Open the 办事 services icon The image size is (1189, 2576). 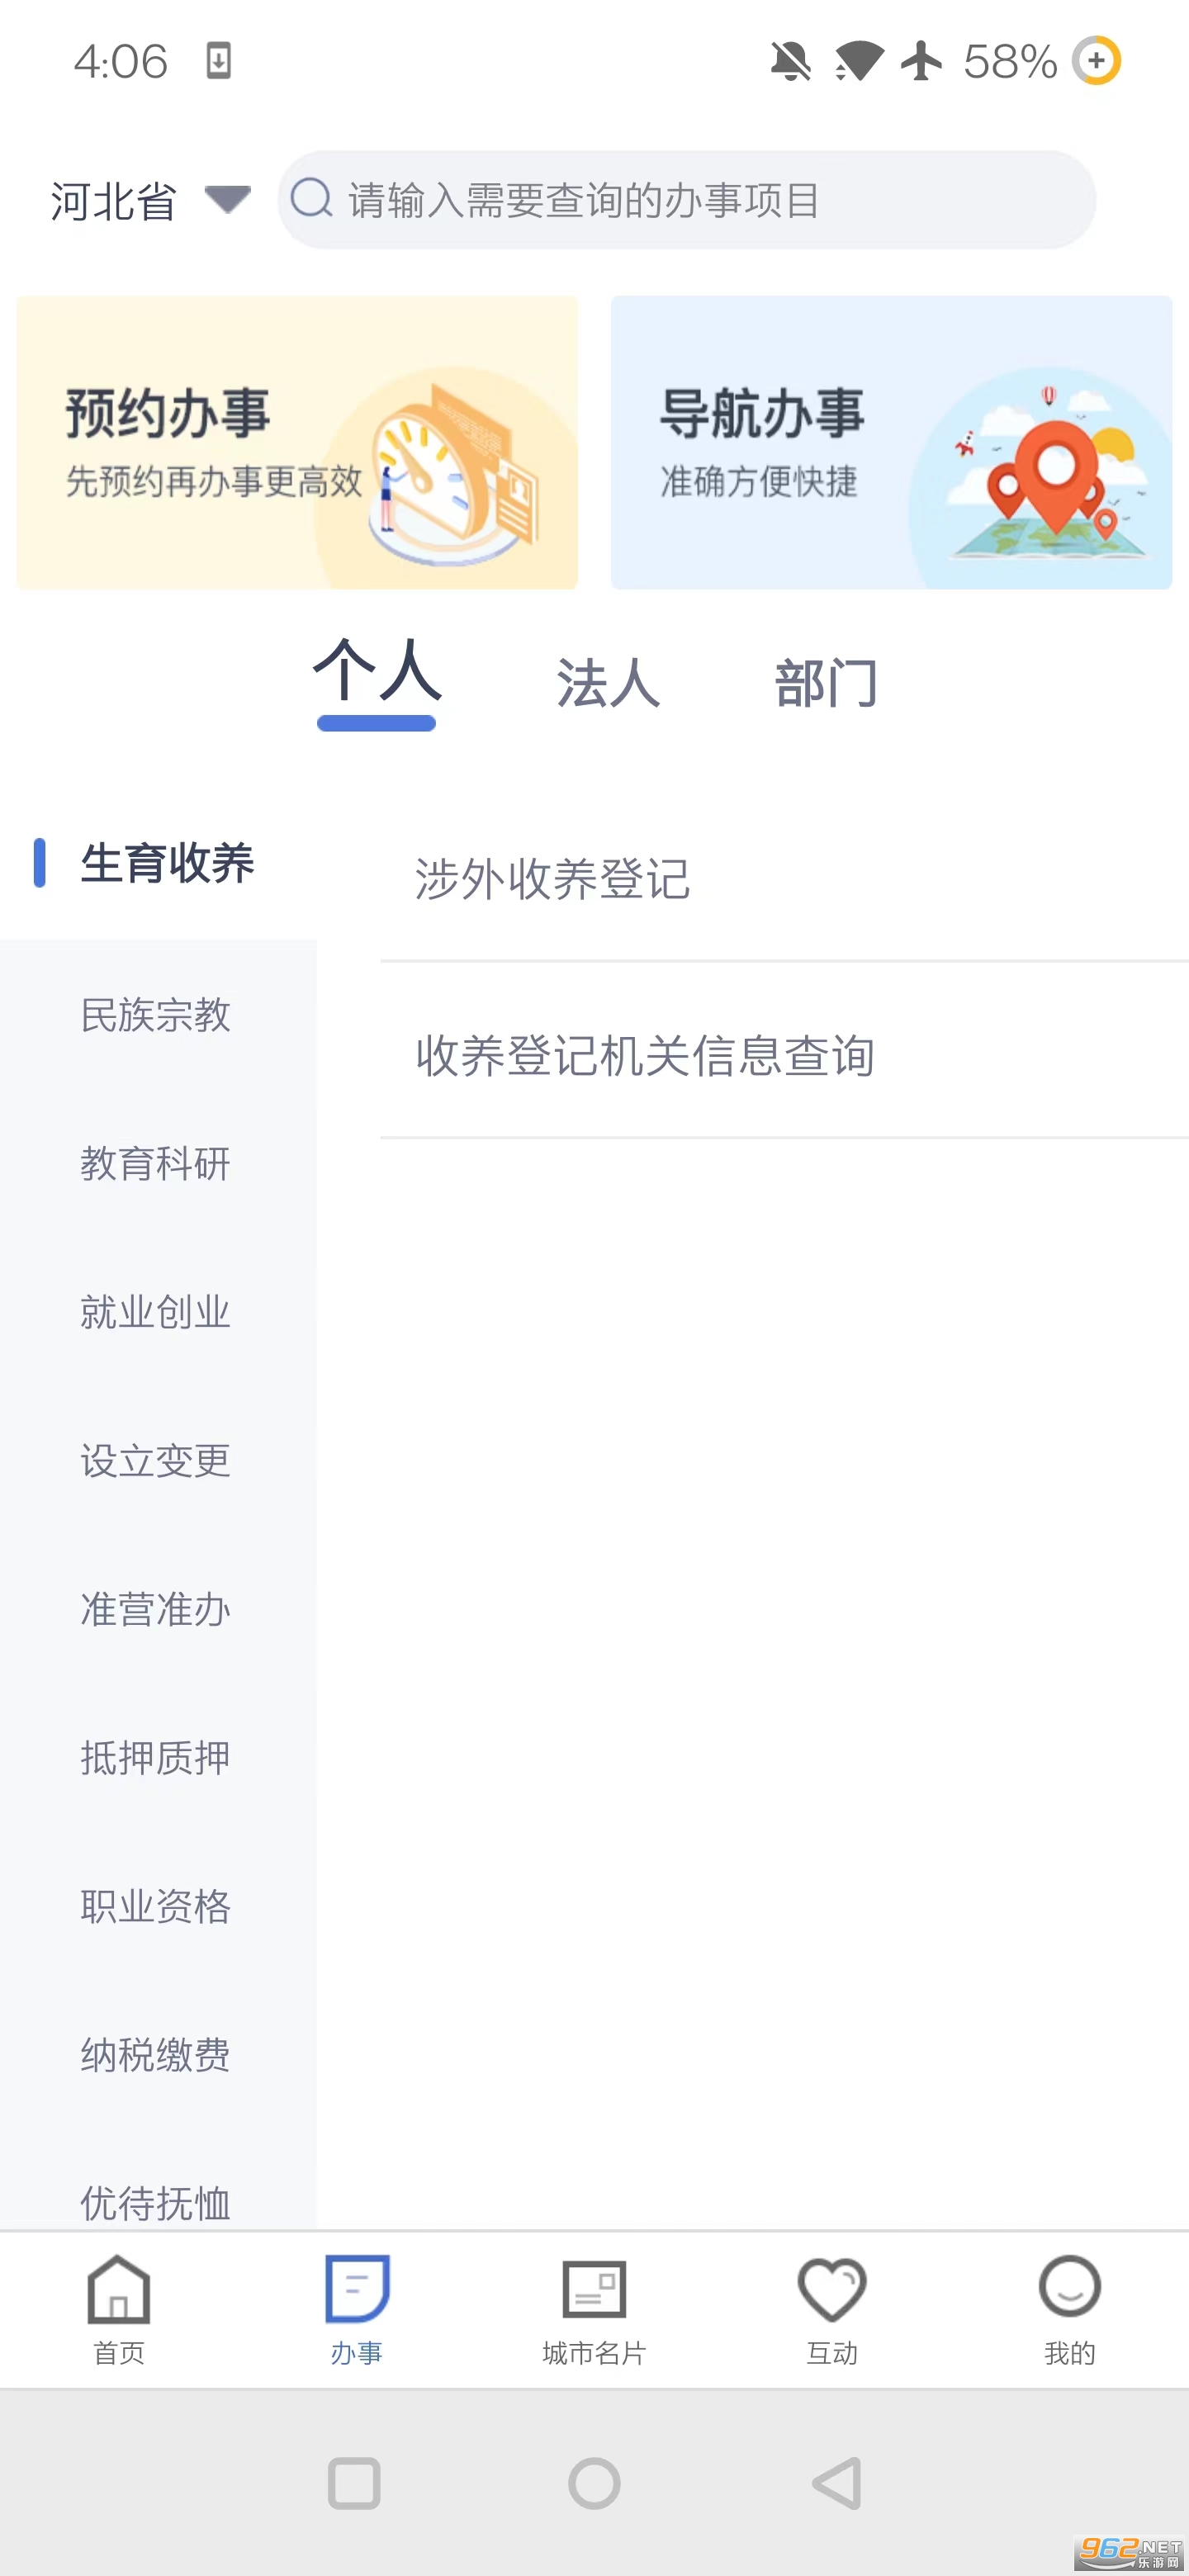pyautogui.click(x=356, y=2290)
